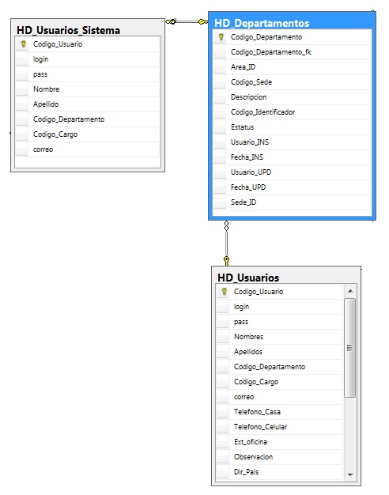This screenshot has height=495, width=389.
Task: Click infinity endpoint near HD_Usuarios_Sistema table
Action: 171,21
